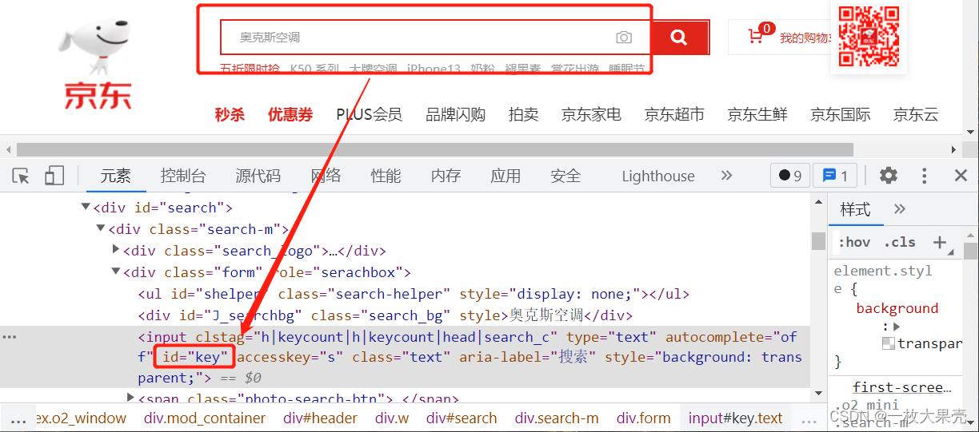This screenshot has height=432, width=979.
Task: Open the 京东家电 navigation link
Action: pyautogui.click(x=591, y=114)
